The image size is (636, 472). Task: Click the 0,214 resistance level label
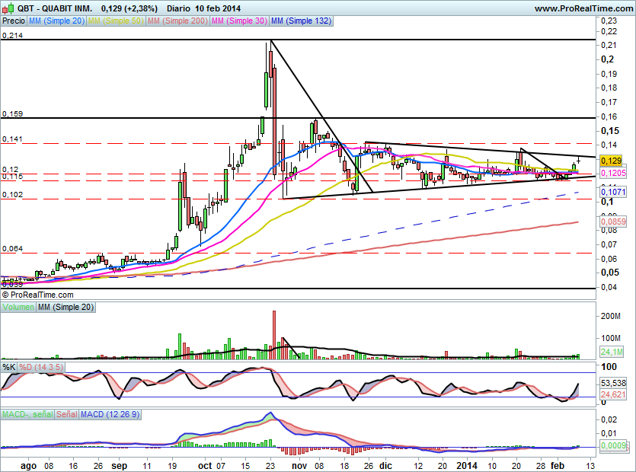tap(12, 36)
